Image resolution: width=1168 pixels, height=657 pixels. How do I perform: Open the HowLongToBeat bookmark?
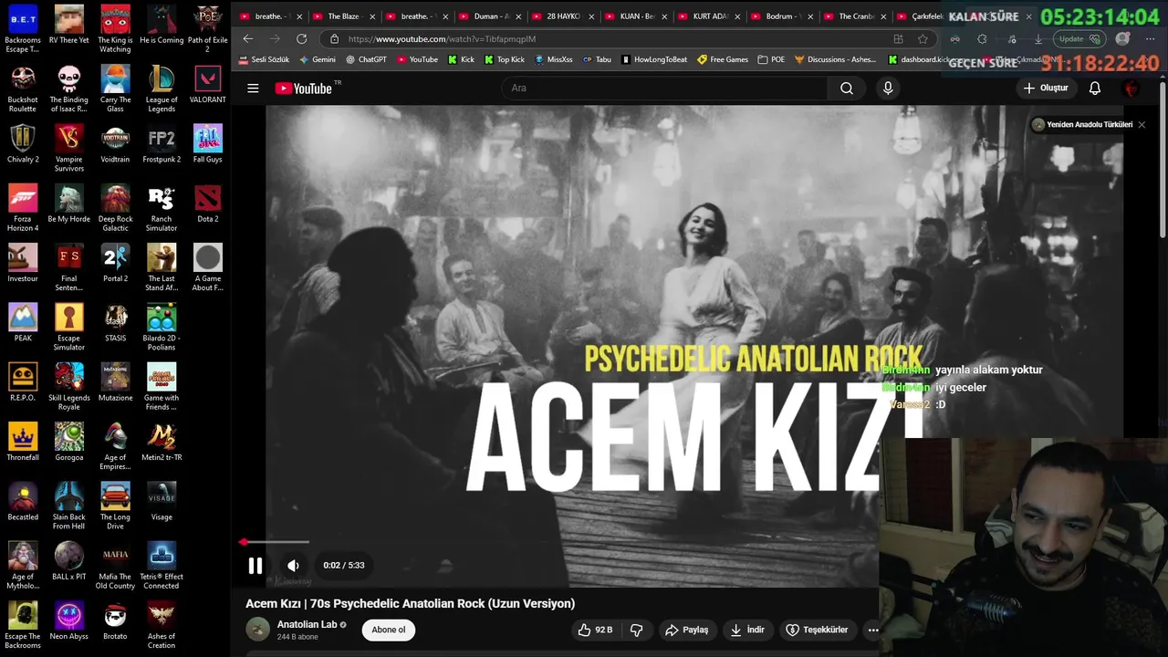click(654, 59)
